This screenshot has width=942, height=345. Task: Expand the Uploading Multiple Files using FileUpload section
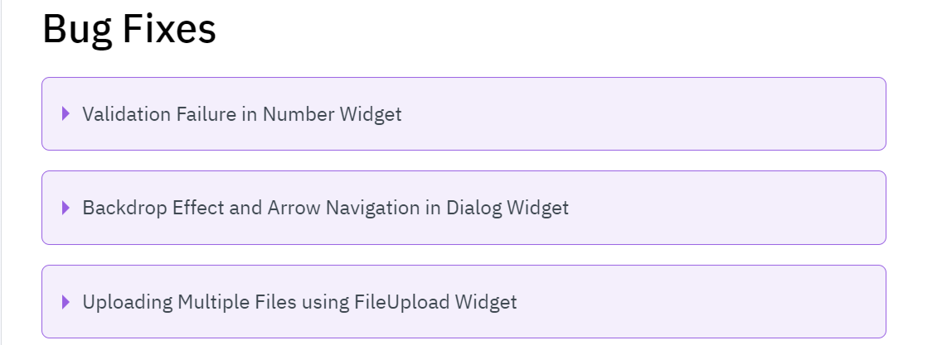pos(66,302)
